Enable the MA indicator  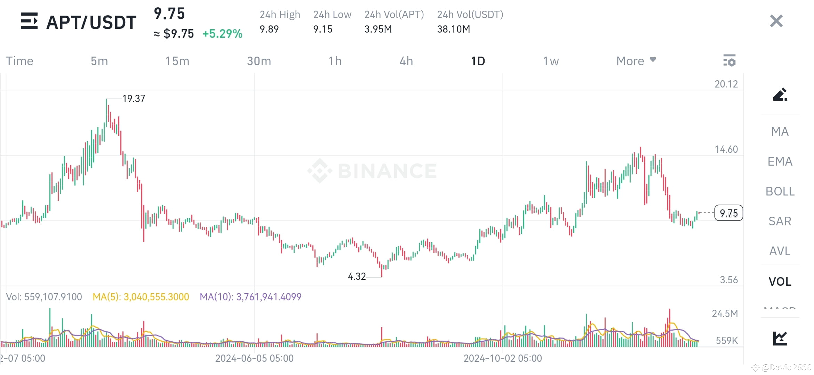(779, 132)
